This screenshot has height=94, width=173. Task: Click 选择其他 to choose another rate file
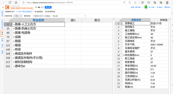point(39,12)
